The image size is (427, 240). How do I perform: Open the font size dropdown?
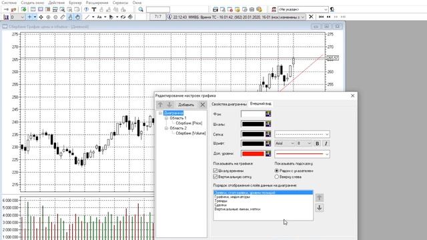coord(304,143)
